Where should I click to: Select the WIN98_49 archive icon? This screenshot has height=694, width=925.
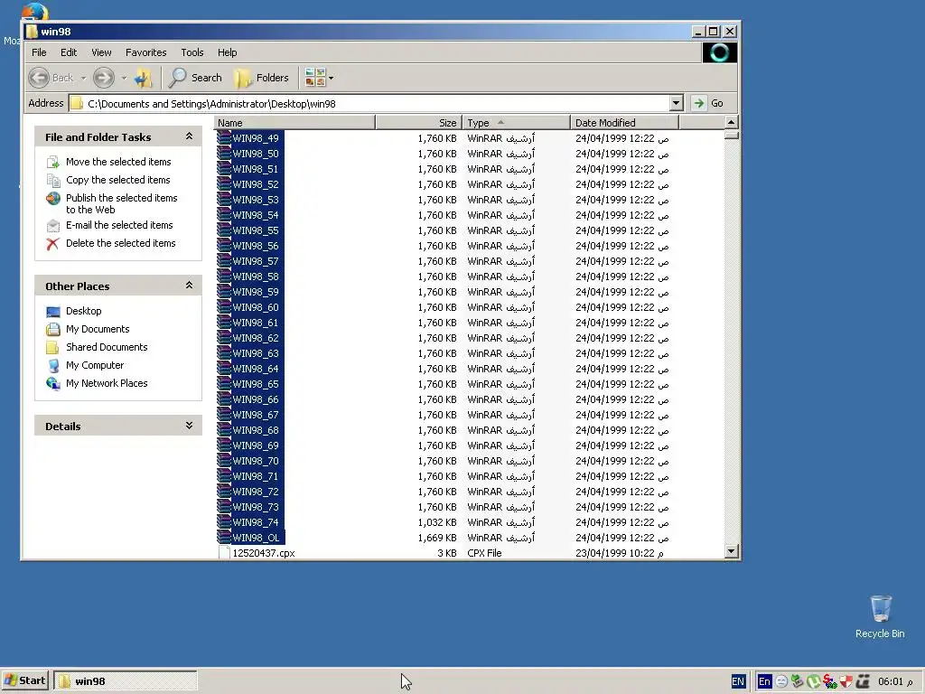coord(224,138)
